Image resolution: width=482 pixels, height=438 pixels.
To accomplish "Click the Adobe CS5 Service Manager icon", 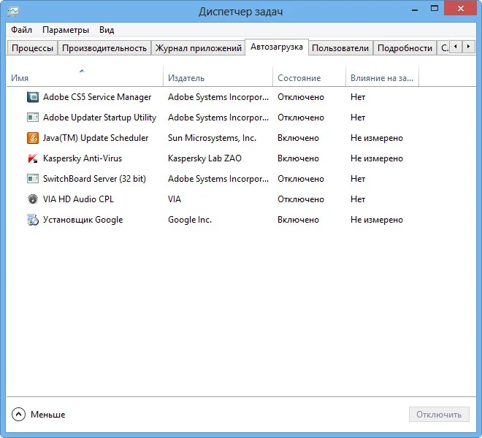I will tap(33, 97).
